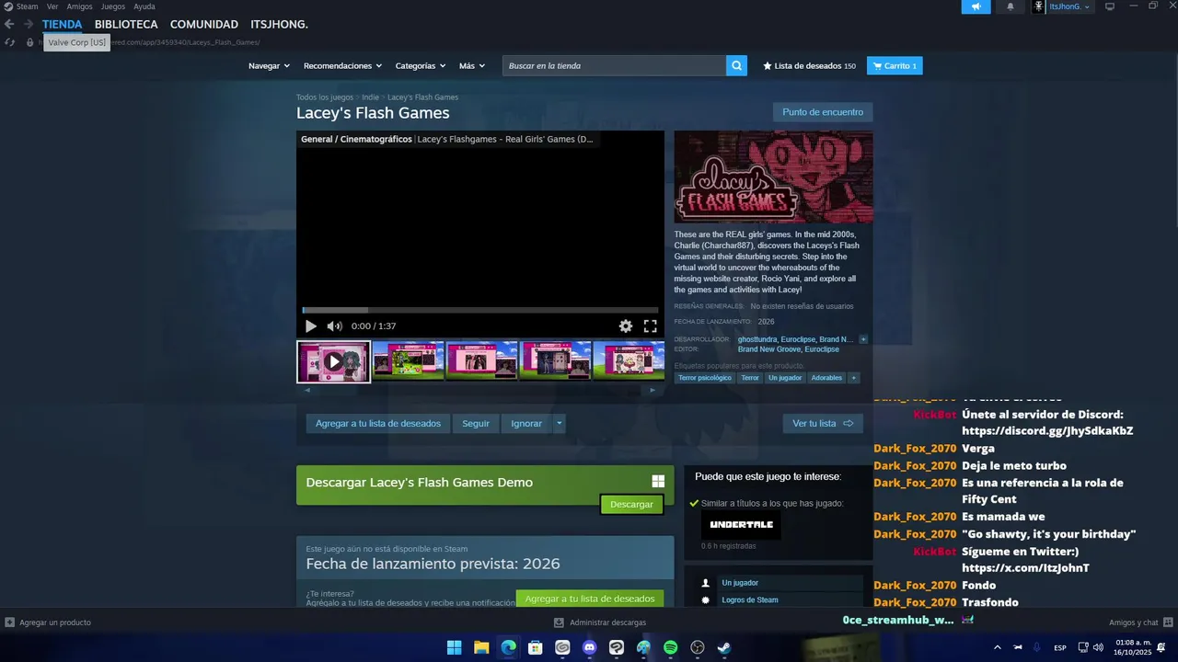
Task: Click the Agregar un producto plus icon
Action: pyautogui.click(x=9, y=622)
